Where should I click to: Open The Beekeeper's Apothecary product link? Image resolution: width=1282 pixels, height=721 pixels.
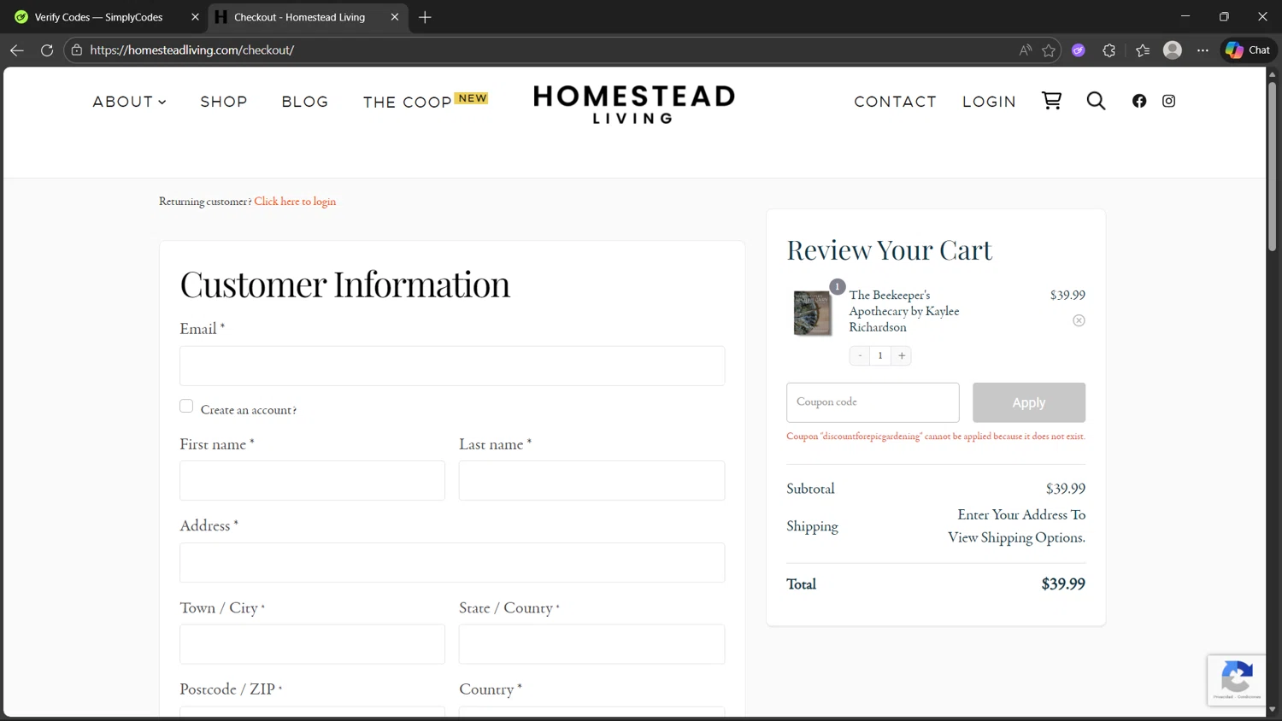click(903, 311)
